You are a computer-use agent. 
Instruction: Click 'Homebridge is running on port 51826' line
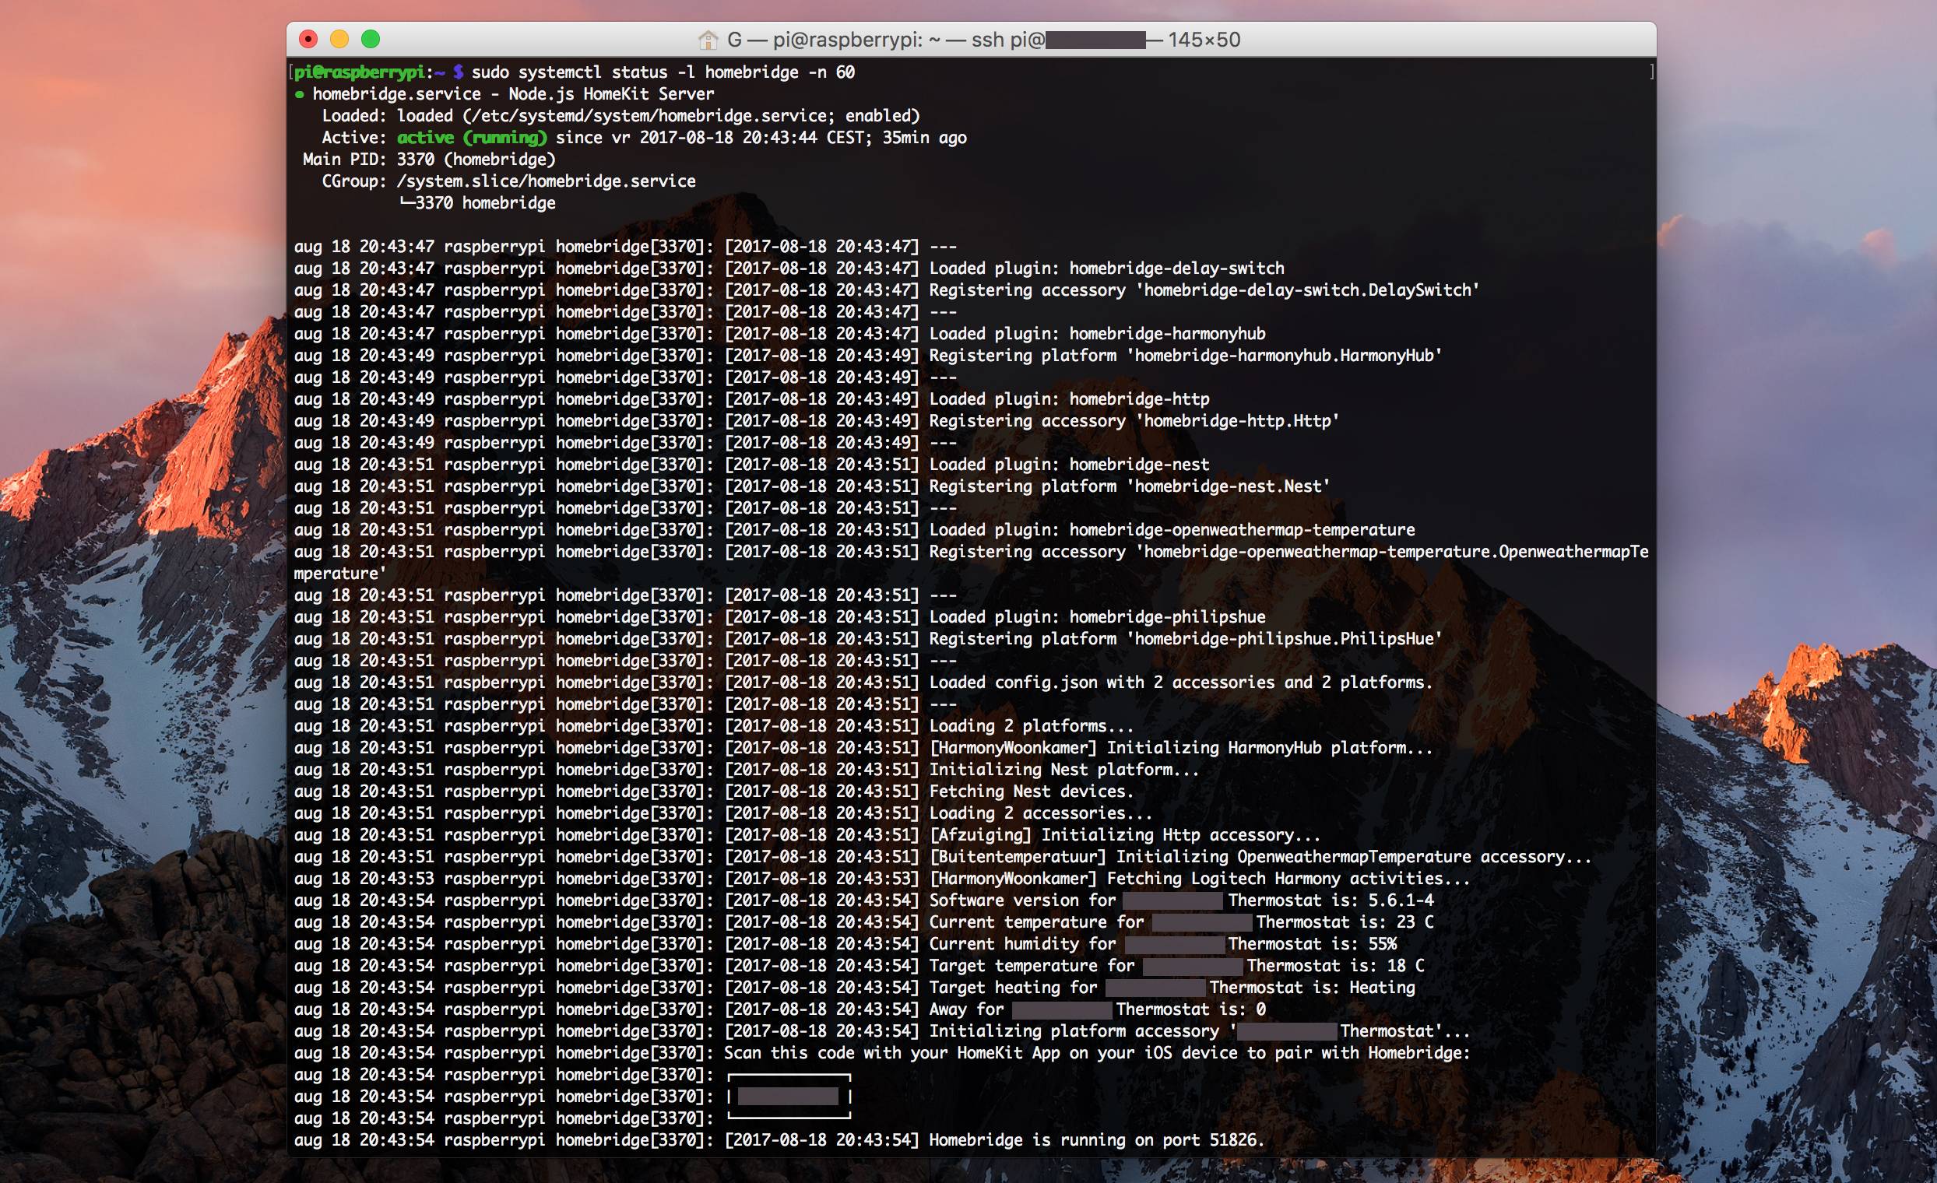(1096, 1139)
